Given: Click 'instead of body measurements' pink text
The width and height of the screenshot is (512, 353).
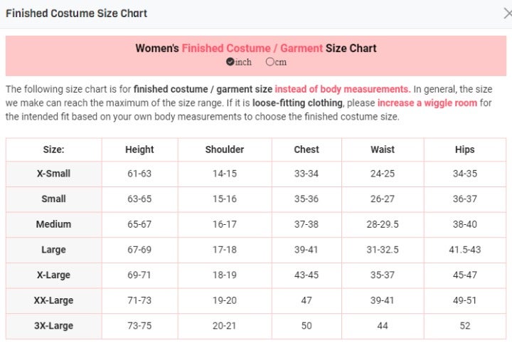Looking at the screenshot, I should click(x=343, y=89).
